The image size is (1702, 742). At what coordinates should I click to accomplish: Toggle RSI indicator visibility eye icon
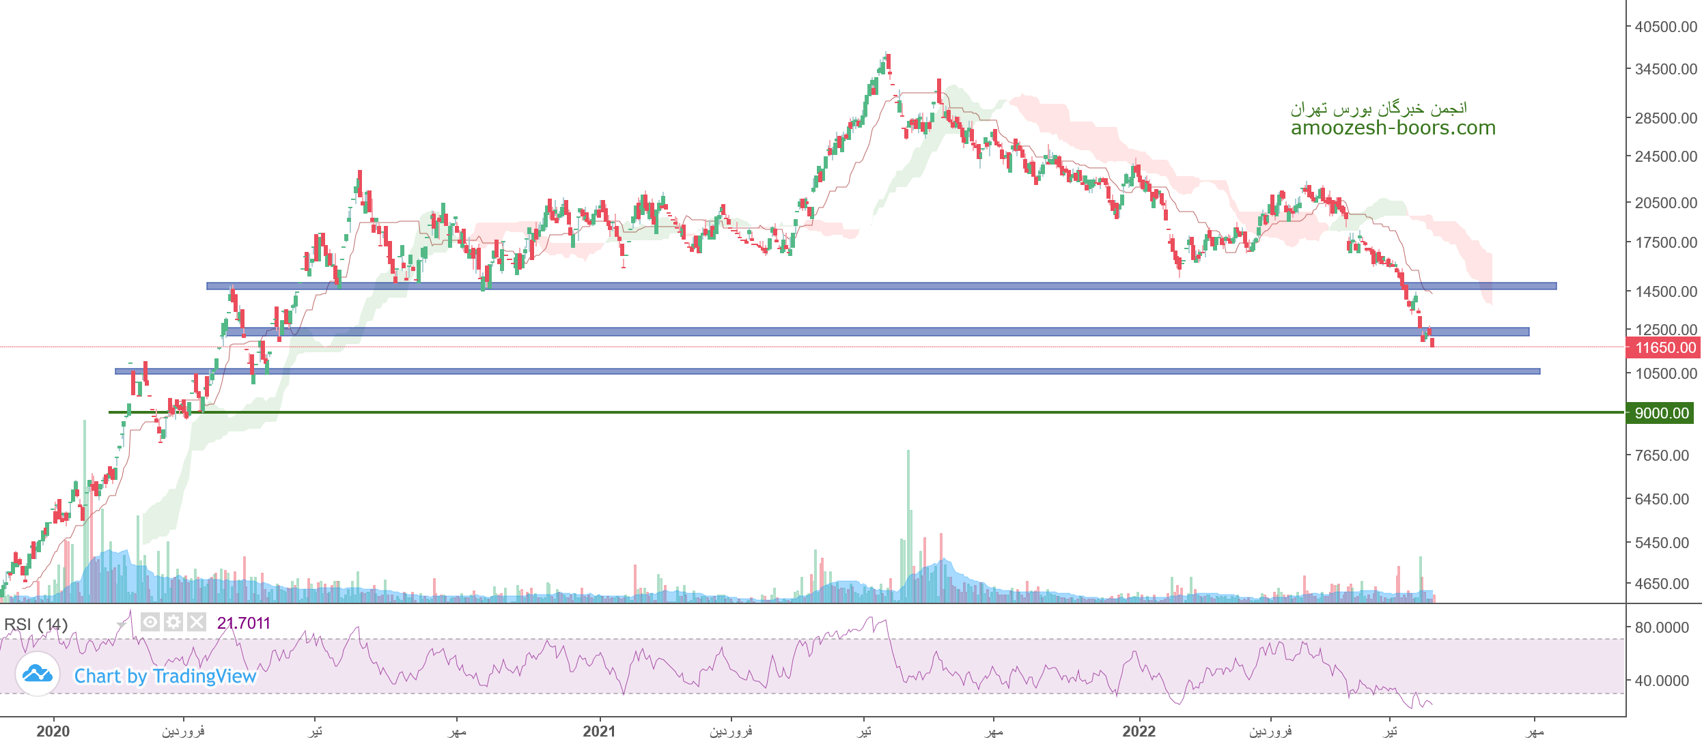[x=150, y=622]
